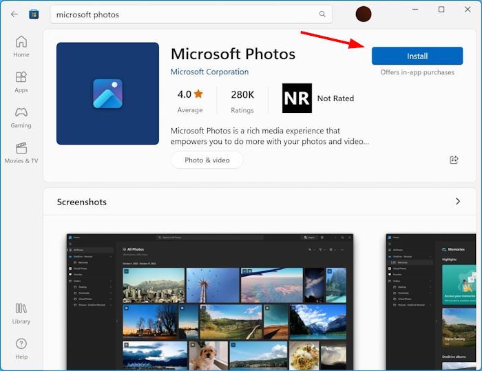482x371 pixels.
Task: Open the All Photos screenshot thumbnail
Action: 210,302
